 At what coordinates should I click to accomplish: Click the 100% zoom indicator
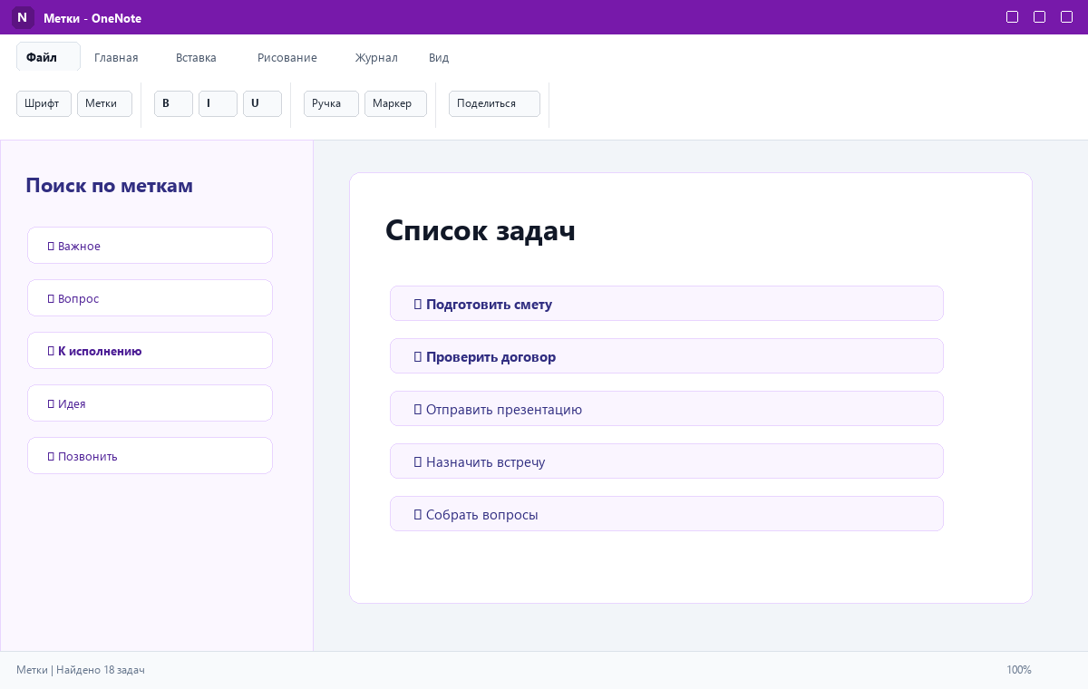pyautogui.click(x=1019, y=670)
